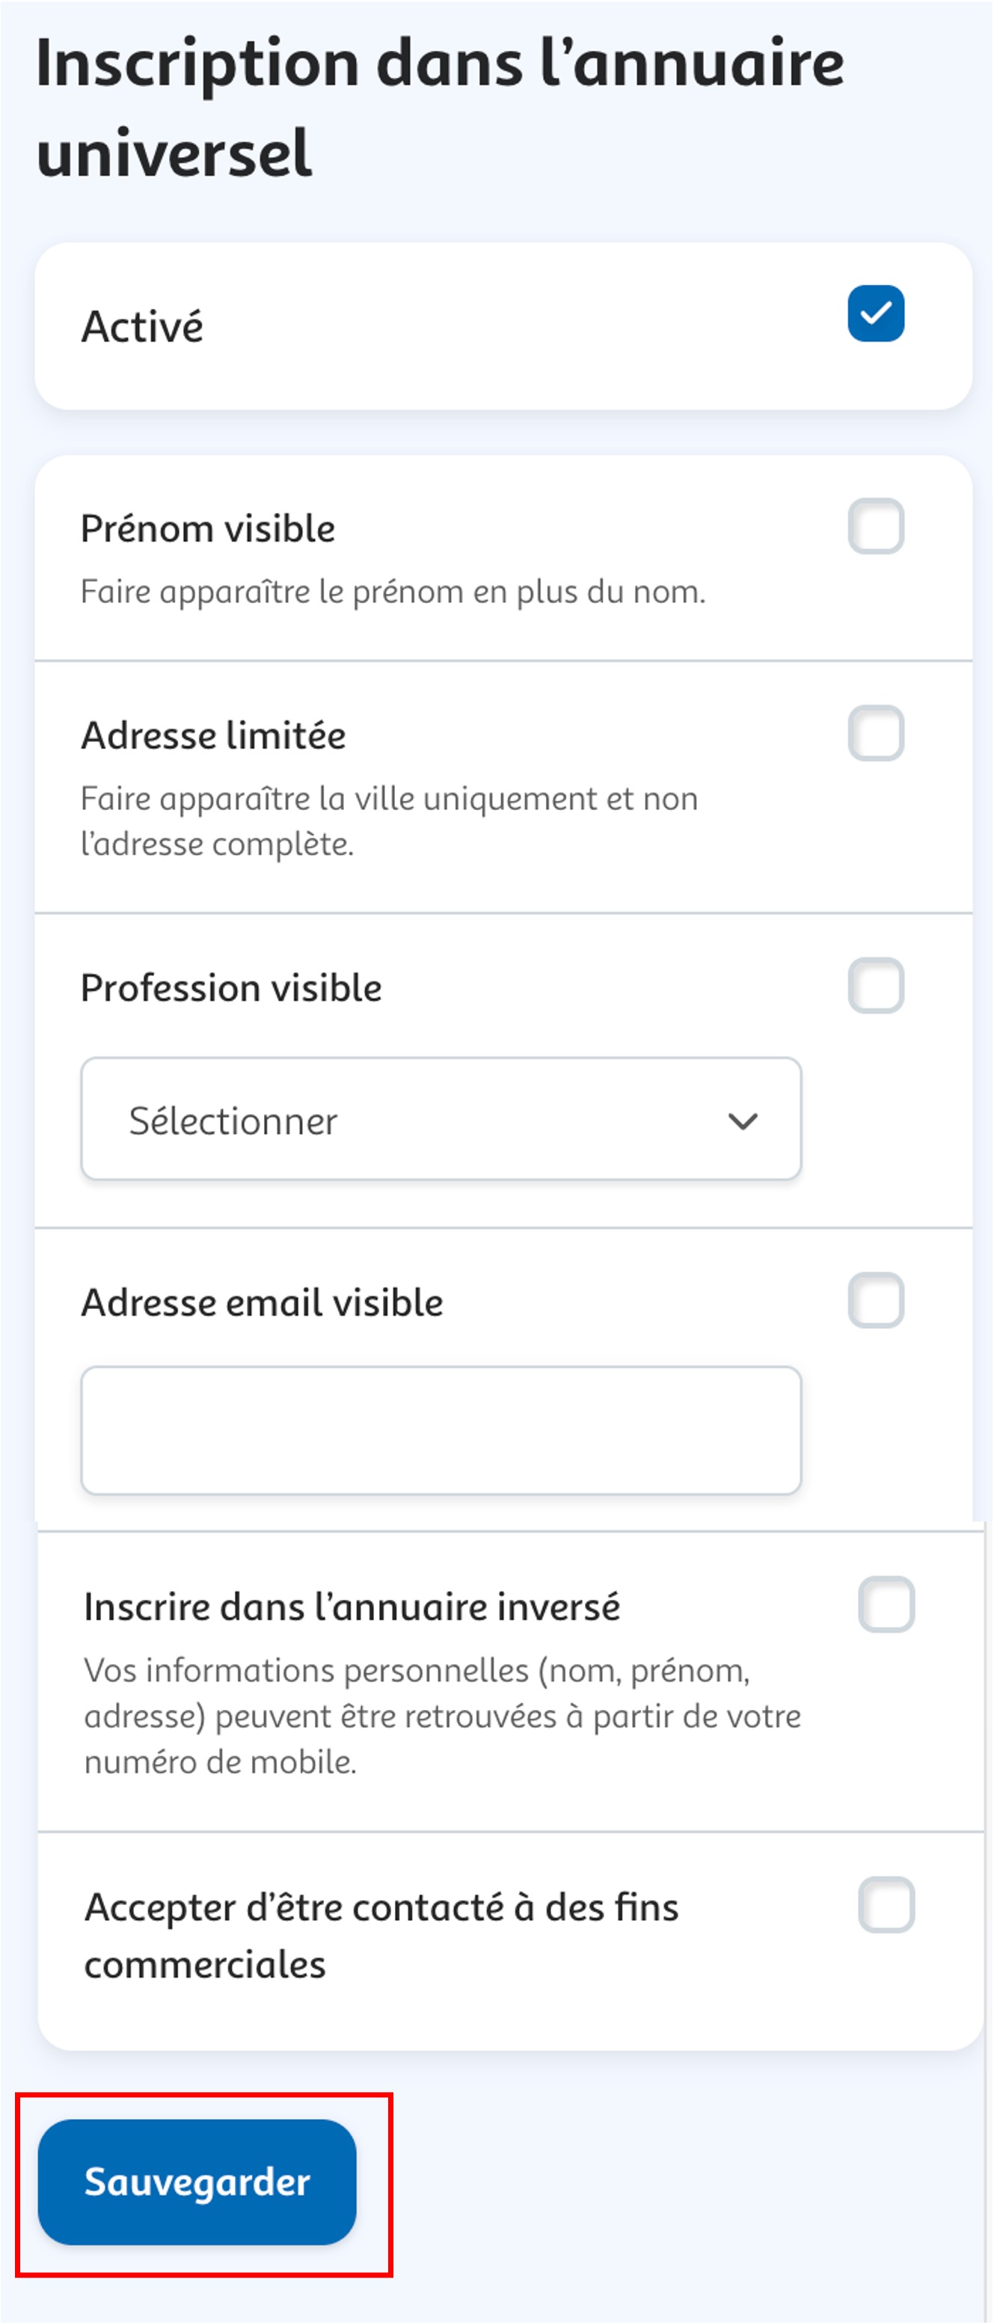Enable Inscrire dans l'annuaire inversé checkbox

(886, 1604)
